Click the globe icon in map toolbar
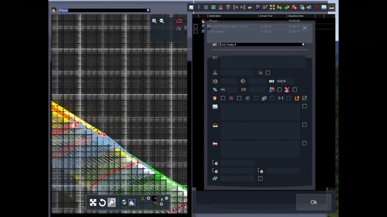This screenshot has width=387, height=217. (124, 202)
